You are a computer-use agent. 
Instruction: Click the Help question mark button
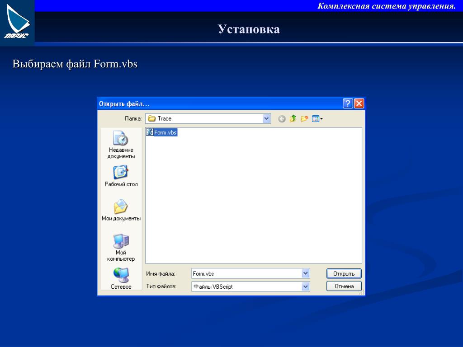(348, 103)
